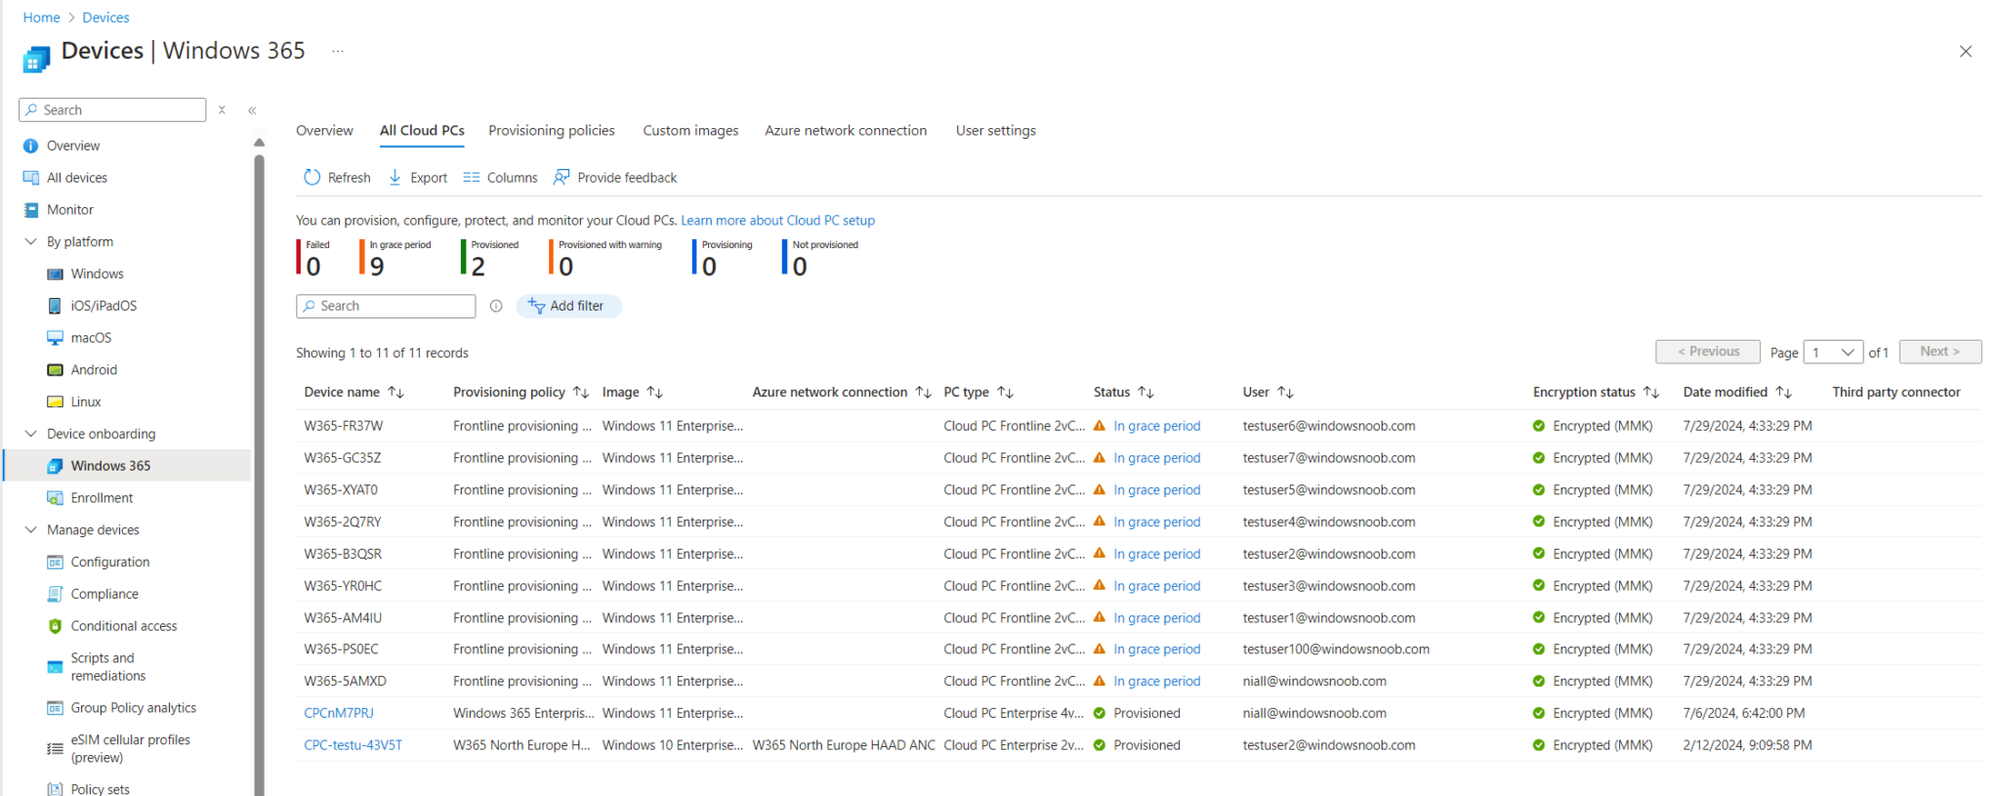This screenshot has width=2000, height=796.
Task: Click the Windows 365 sidebar icon
Action: [56, 466]
